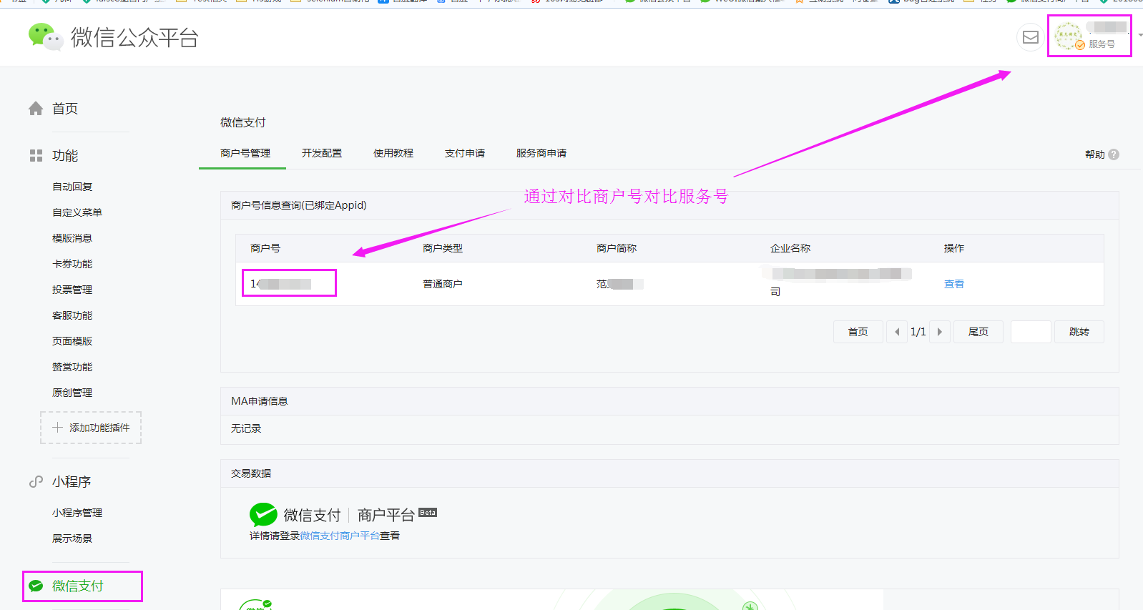Open 客服功能 in the sidebar
This screenshot has width=1143, height=610.
pyautogui.click(x=72, y=315)
